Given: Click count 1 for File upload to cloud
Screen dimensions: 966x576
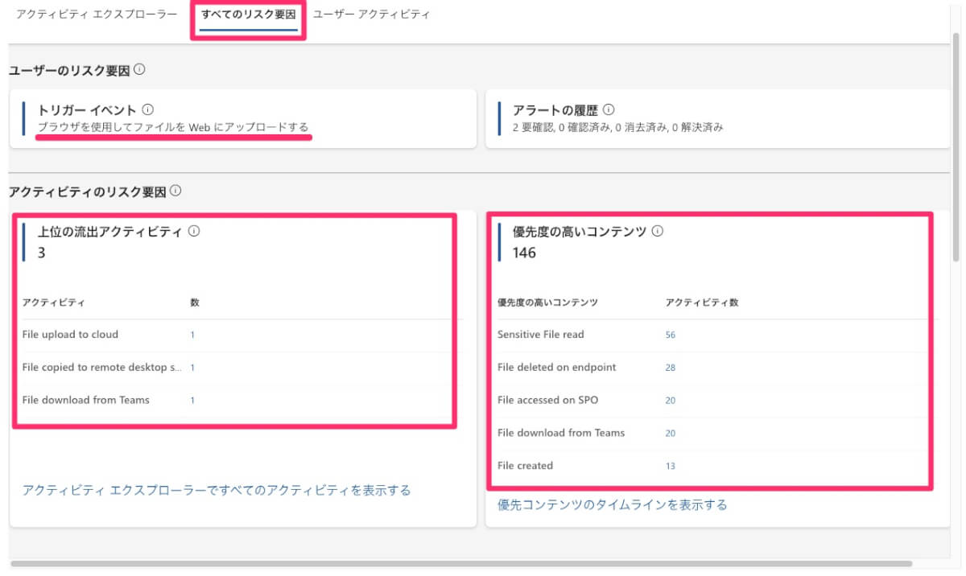Looking at the screenshot, I should pyautogui.click(x=192, y=335).
